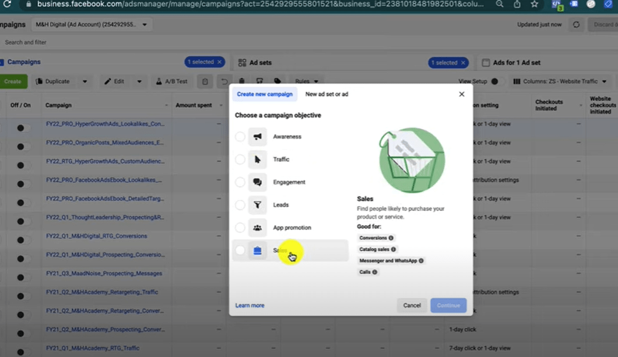Click the Awareness megaphone icon
The width and height of the screenshot is (618, 357).
(257, 137)
